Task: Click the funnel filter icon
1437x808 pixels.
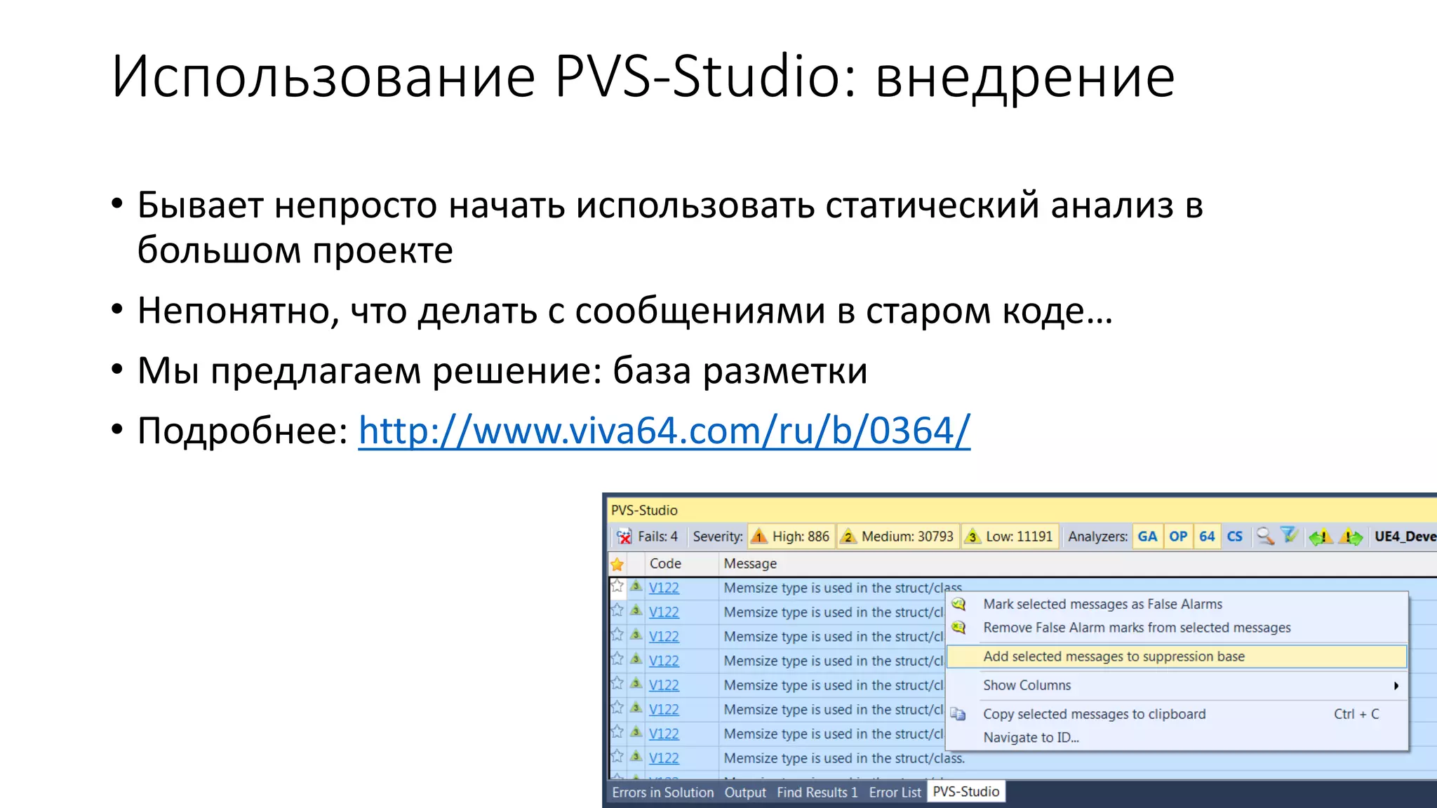Action: [x=1290, y=536]
